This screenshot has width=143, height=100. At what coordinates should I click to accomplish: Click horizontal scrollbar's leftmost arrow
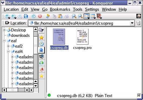(x=4, y=90)
